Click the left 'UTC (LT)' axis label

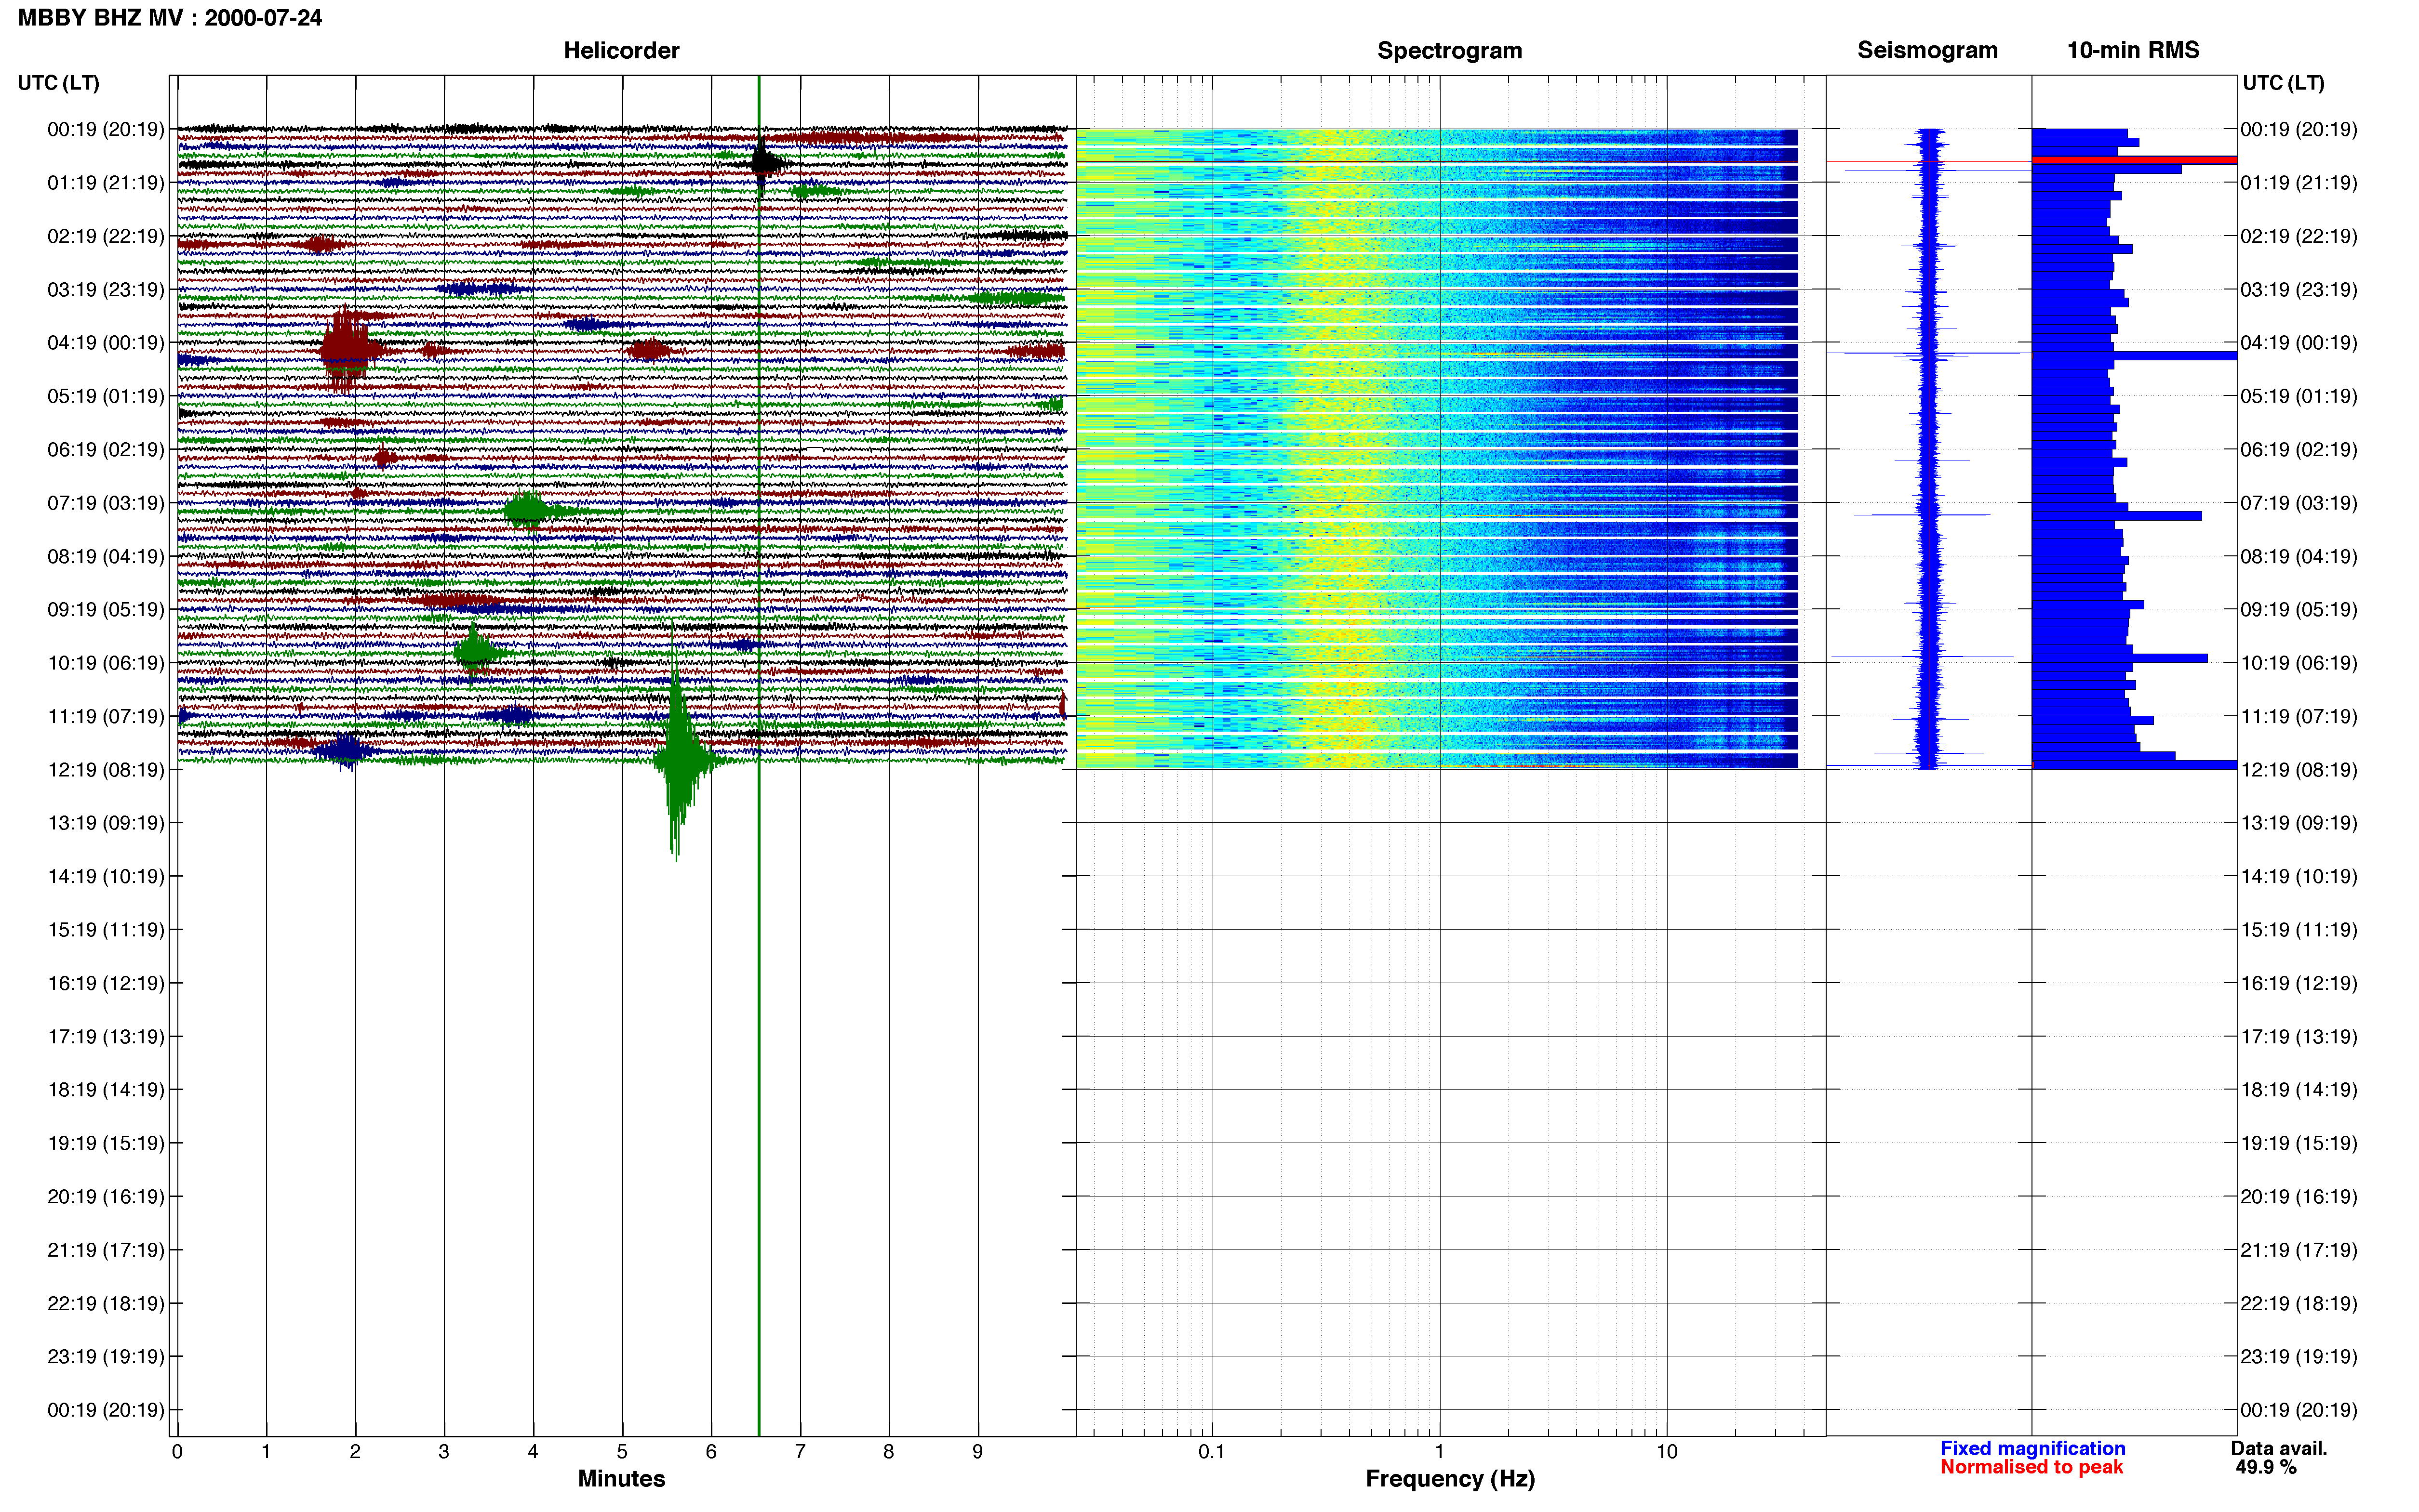58,83
